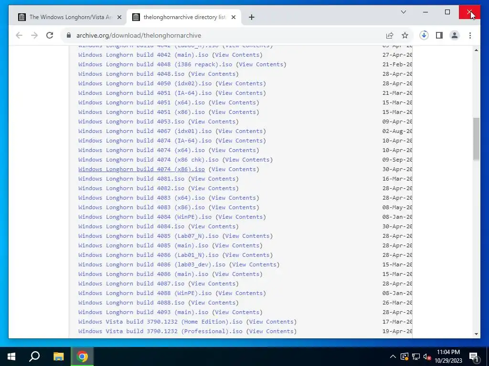489x366 pixels.
Task: Open Chrome downloads indicator
Action: [424, 35]
